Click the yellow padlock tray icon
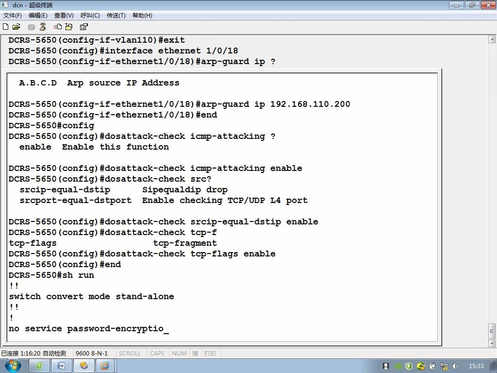This screenshot has width=497, height=373. 421,366
